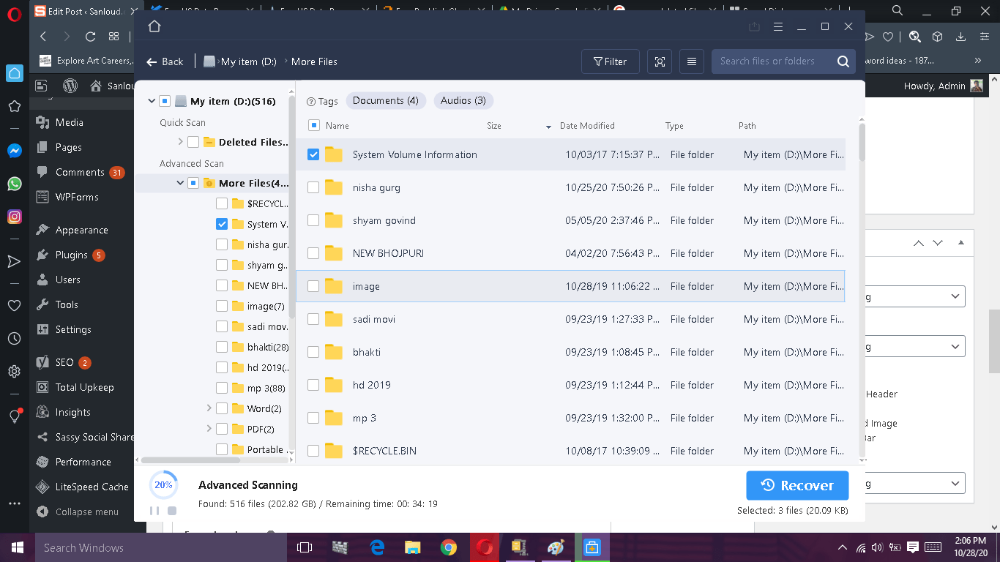Open Task View on the taskbar
The width and height of the screenshot is (1000, 562).
tap(305, 547)
